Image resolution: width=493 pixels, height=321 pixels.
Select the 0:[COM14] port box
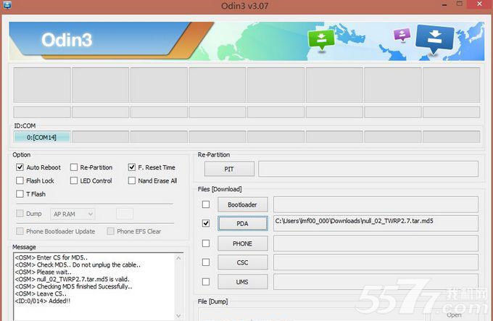pyautogui.click(x=41, y=136)
